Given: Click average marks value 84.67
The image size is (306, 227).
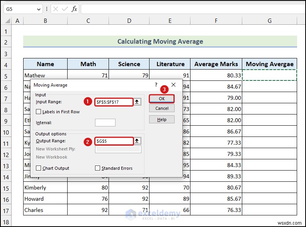Looking at the screenshot, I should 216,87.
